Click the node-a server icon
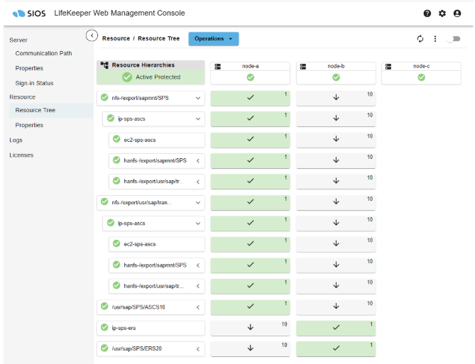475x364 pixels. pyautogui.click(x=219, y=67)
